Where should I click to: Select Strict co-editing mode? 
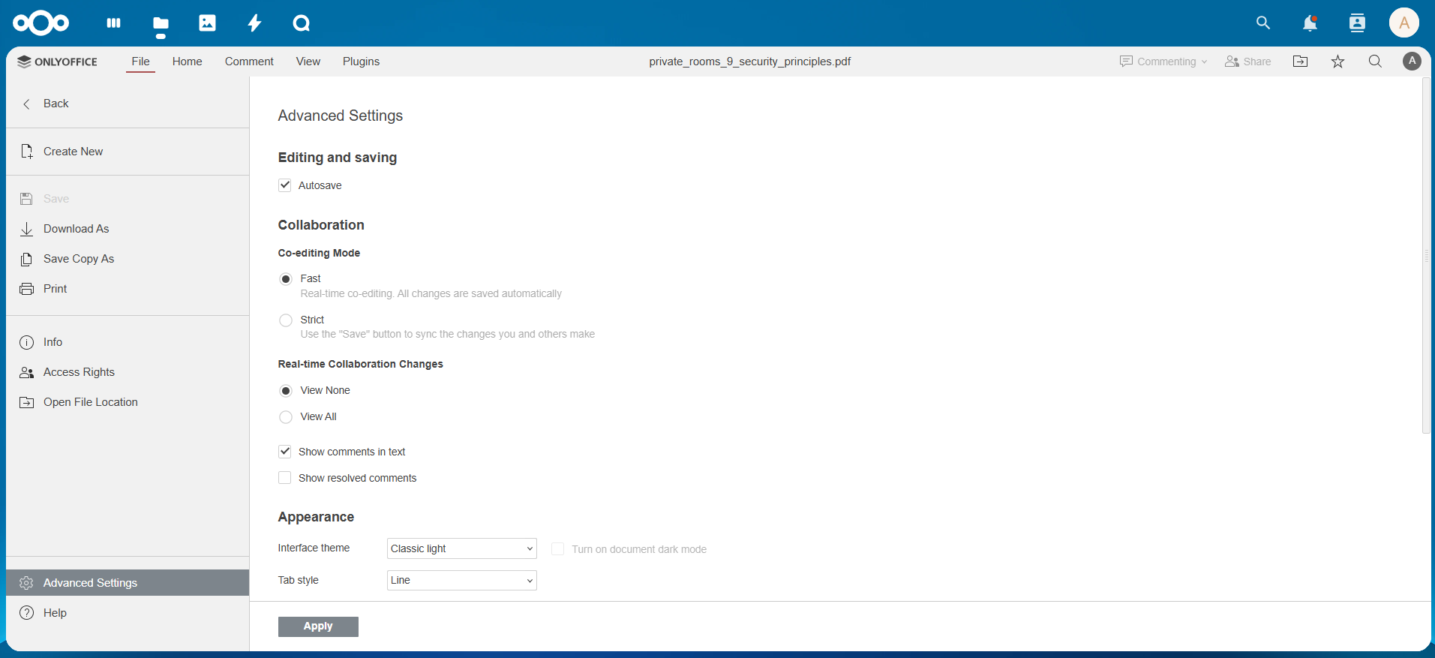286,320
